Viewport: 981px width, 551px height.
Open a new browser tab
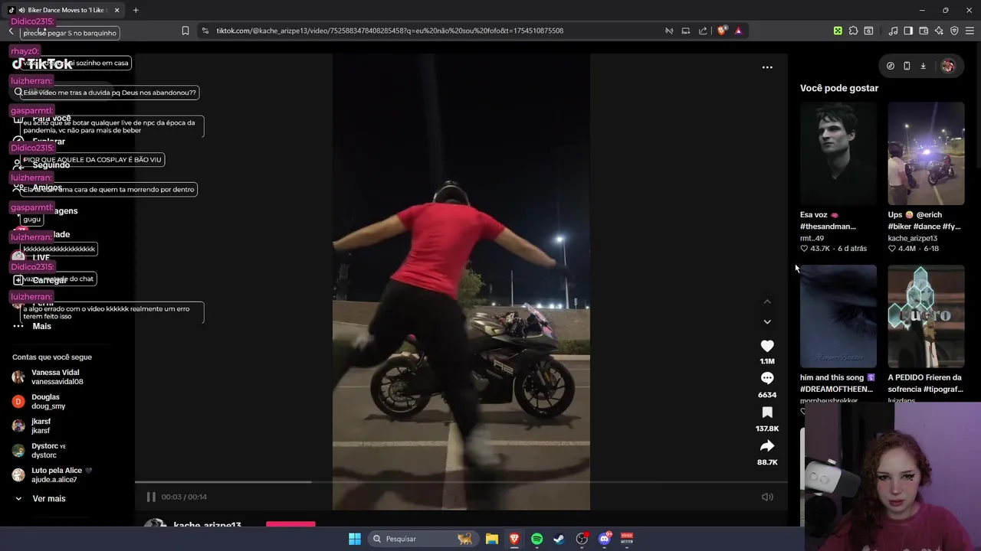click(136, 10)
